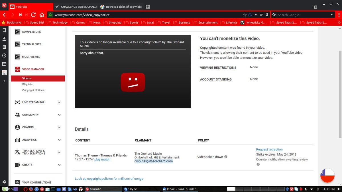Open Trend Alerts in the sidebar
This screenshot has width=342, height=192.
32,44
